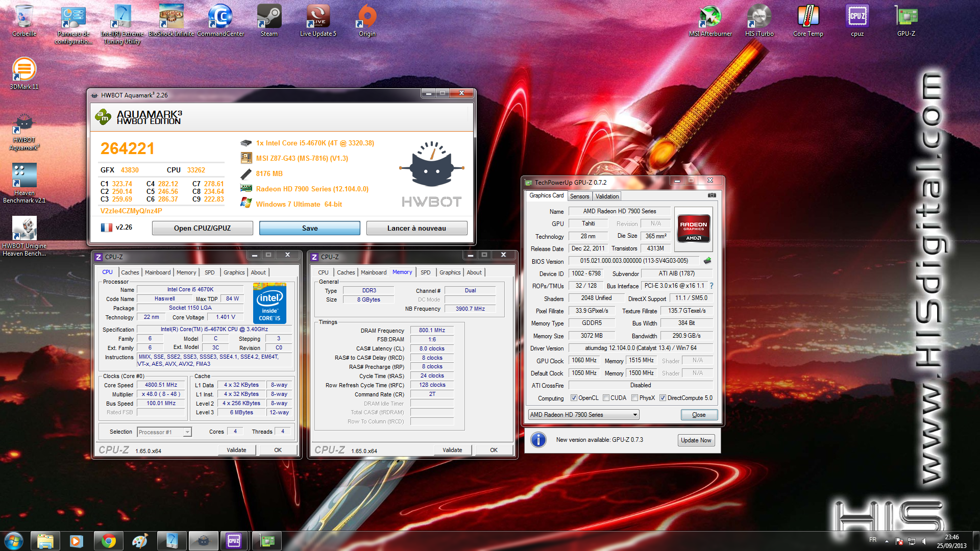
Task: Open Paint taskbar icon
Action: pyautogui.click(x=140, y=541)
